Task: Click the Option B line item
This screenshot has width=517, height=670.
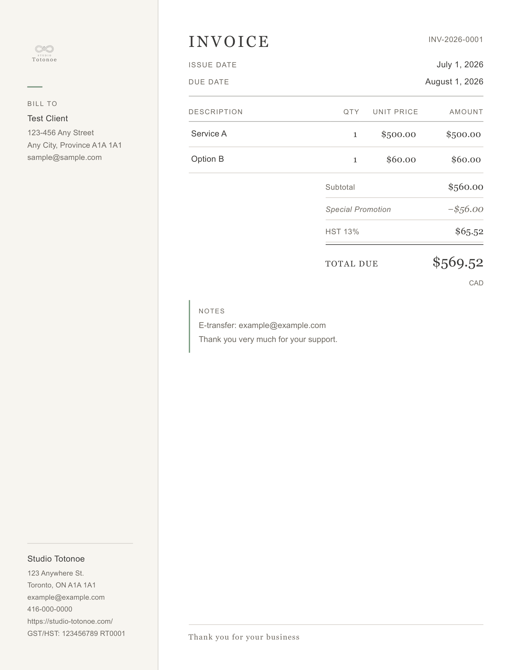Action: (x=336, y=160)
